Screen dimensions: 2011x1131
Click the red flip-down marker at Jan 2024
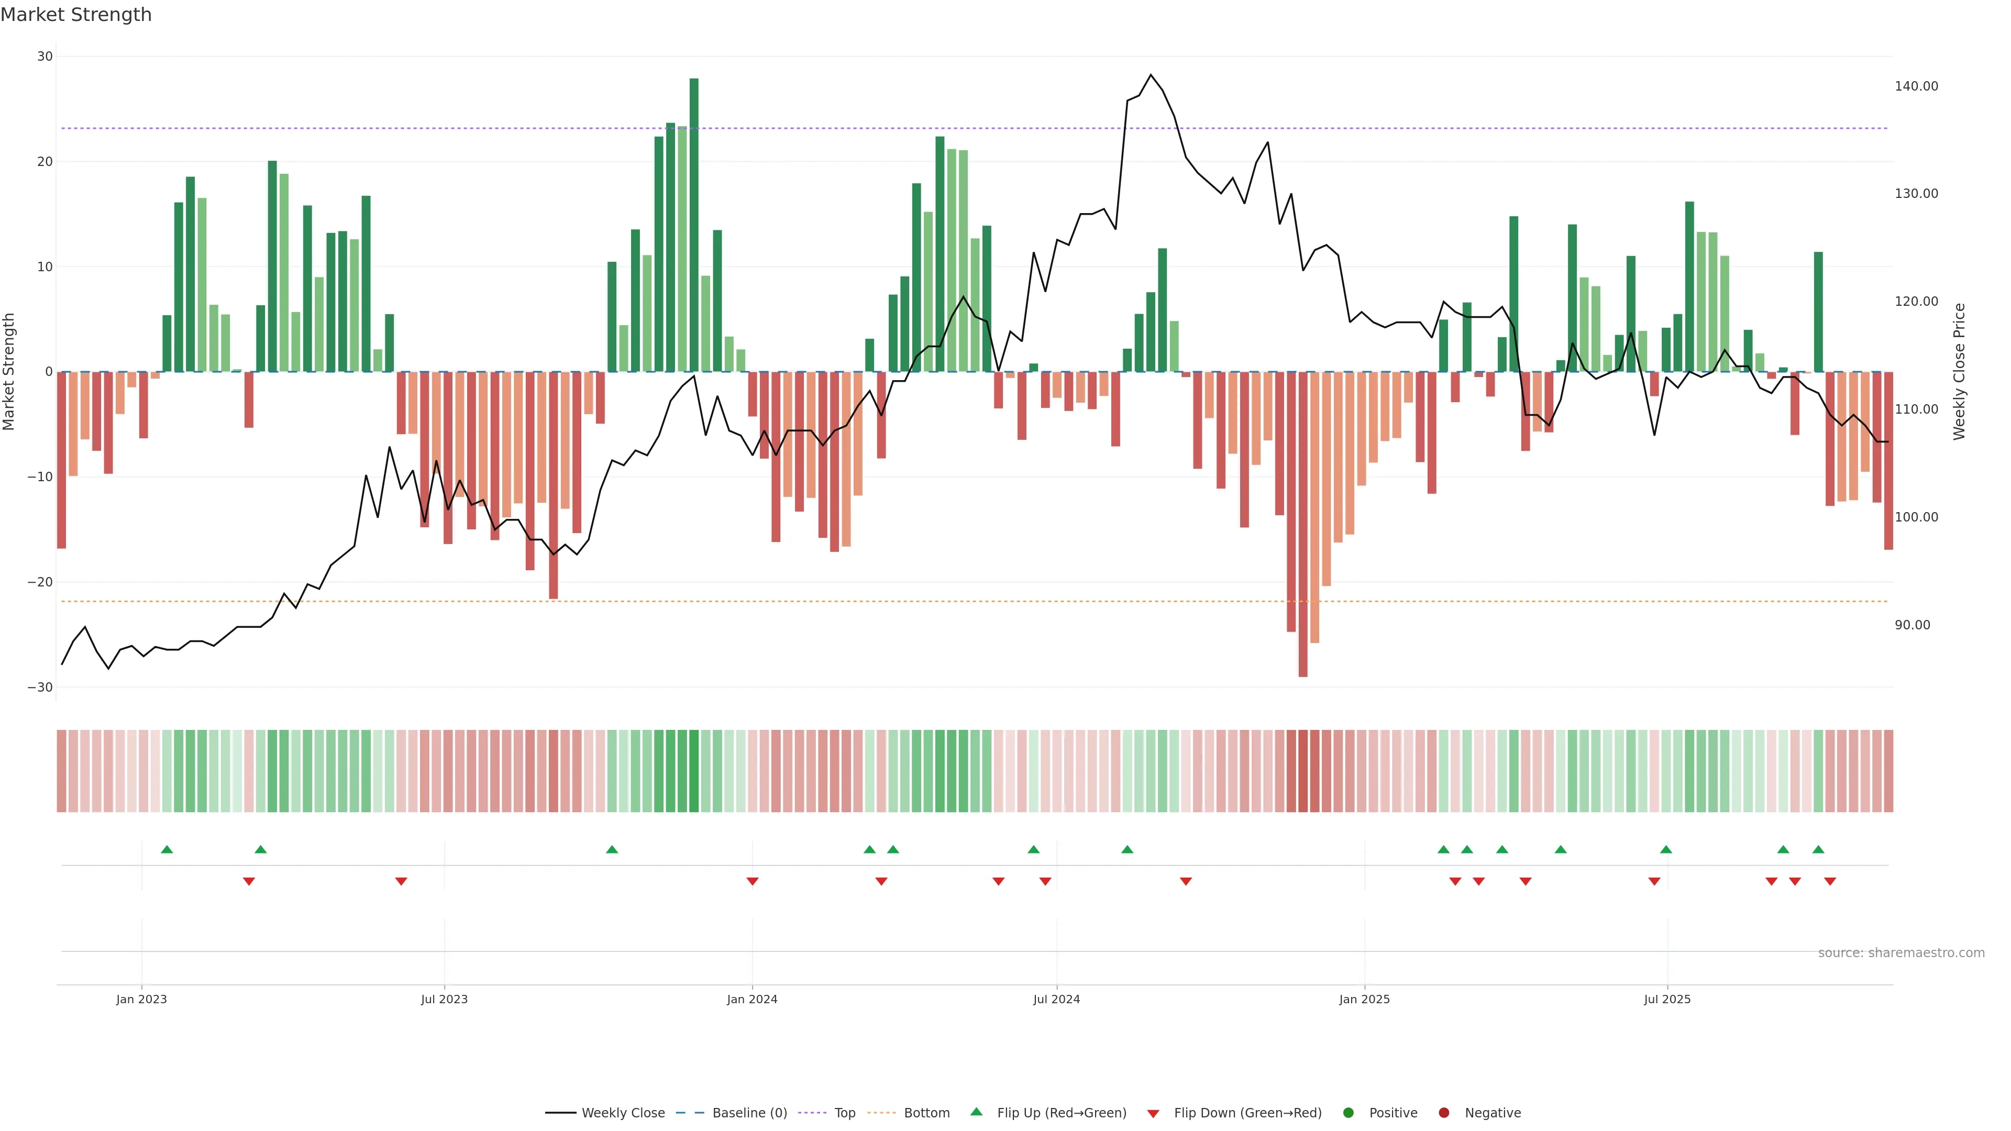tap(753, 881)
